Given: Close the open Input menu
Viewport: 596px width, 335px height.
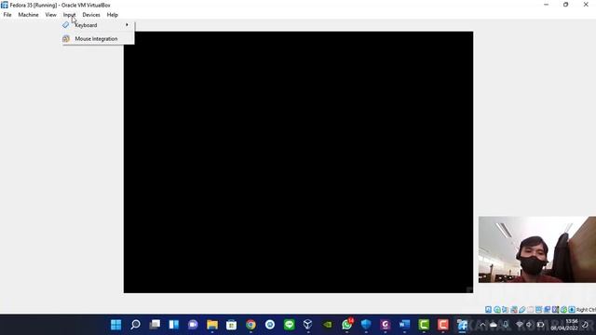Looking at the screenshot, I should pyautogui.click(x=69, y=15).
